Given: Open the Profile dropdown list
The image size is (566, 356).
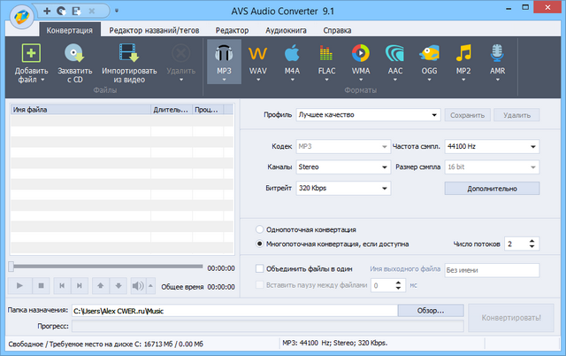Looking at the screenshot, I should pyautogui.click(x=368, y=115).
